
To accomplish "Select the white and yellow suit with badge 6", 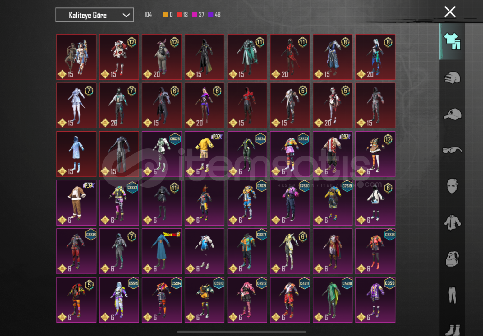I will 290,251.
